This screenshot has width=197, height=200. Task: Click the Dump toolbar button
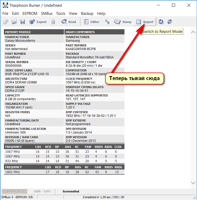pos(123,22)
